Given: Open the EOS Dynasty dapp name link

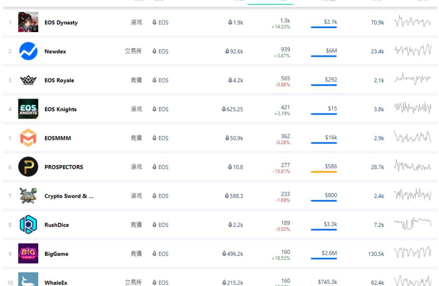Looking at the screenshot, I should click(x=61, y=23).
